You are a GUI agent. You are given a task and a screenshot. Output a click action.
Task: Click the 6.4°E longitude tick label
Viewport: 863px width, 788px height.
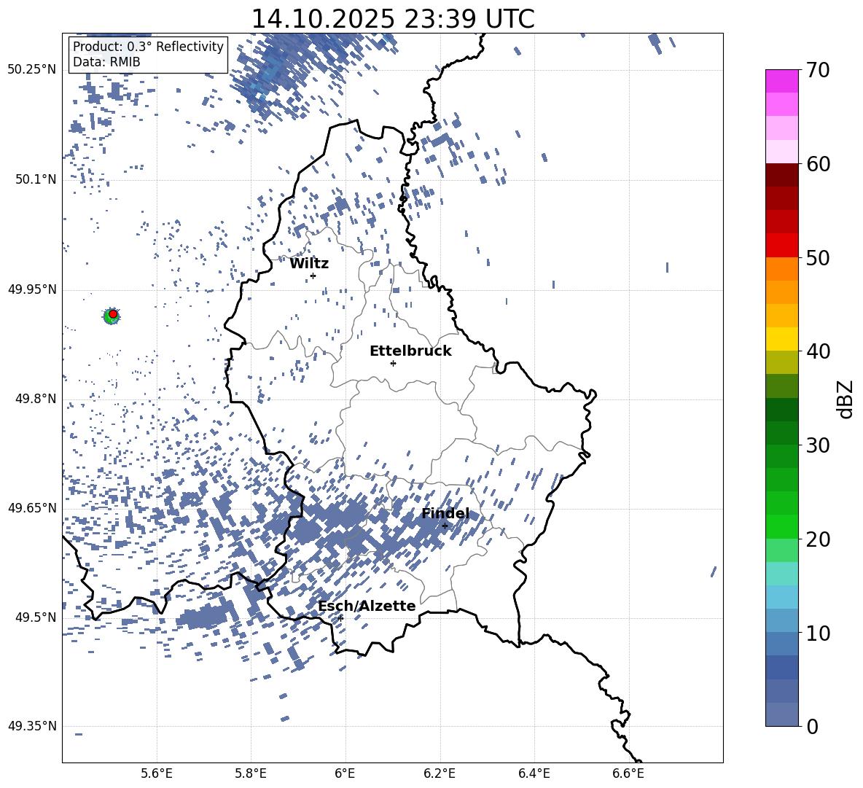pos(534,773)
